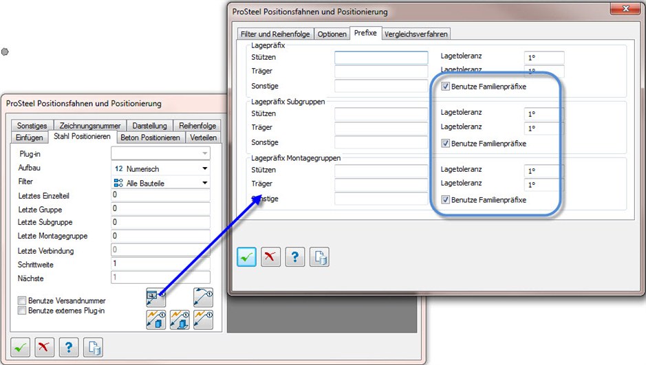This screenshot has width=646, height=365.
Task: Cancel with red X in left dialog
Action: click(44, 348)
